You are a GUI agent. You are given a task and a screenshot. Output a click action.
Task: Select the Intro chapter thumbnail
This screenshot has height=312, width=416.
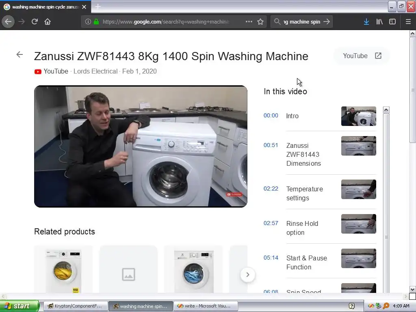click(x=358, y=116)
